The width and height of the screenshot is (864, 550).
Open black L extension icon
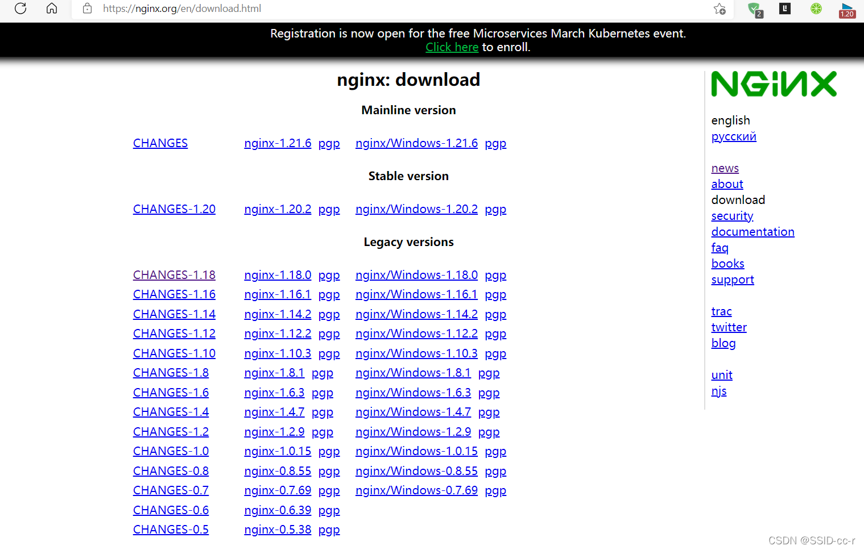785,9
